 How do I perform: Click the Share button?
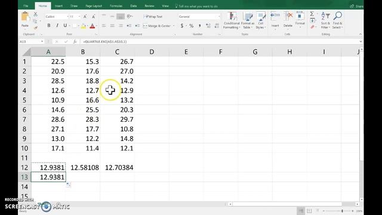click(357, 6)
